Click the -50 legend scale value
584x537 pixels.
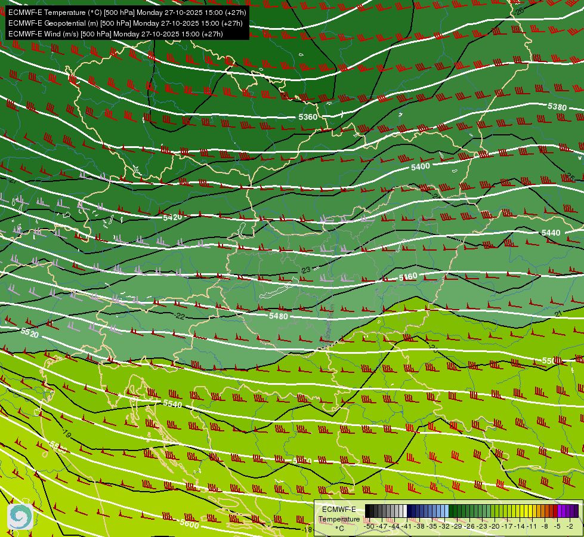click(x=369, y=526)
